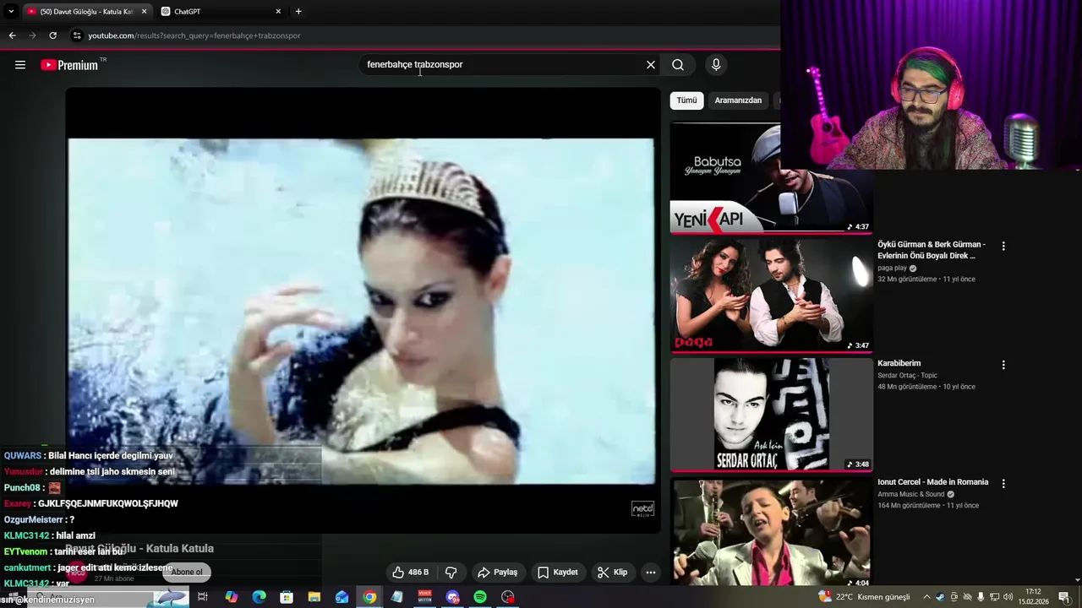
Task: Start voice search with the microphone icon
Action: click(x=716, y=65)
